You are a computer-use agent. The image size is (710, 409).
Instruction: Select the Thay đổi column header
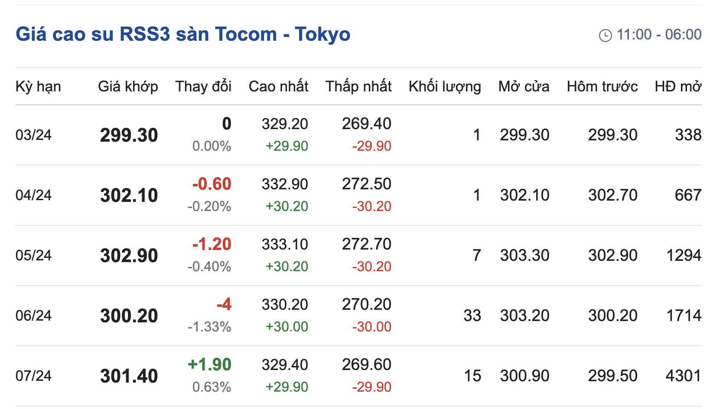(x=203, y=86)
